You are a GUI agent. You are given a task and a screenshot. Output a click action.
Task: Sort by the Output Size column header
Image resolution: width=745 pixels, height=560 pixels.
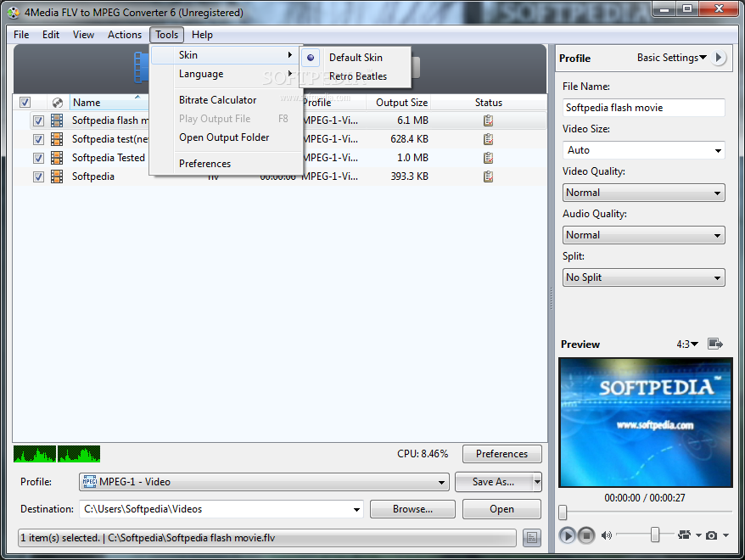click(399, 103)
